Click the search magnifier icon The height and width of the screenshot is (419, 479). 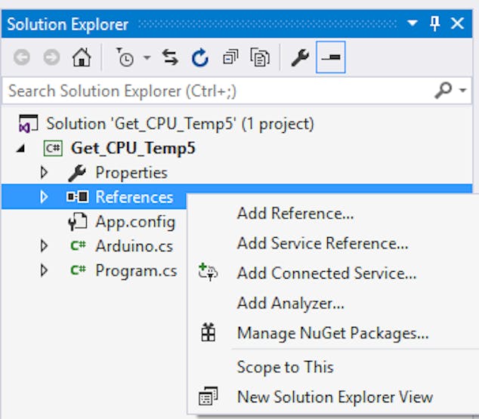click(443, 91)
